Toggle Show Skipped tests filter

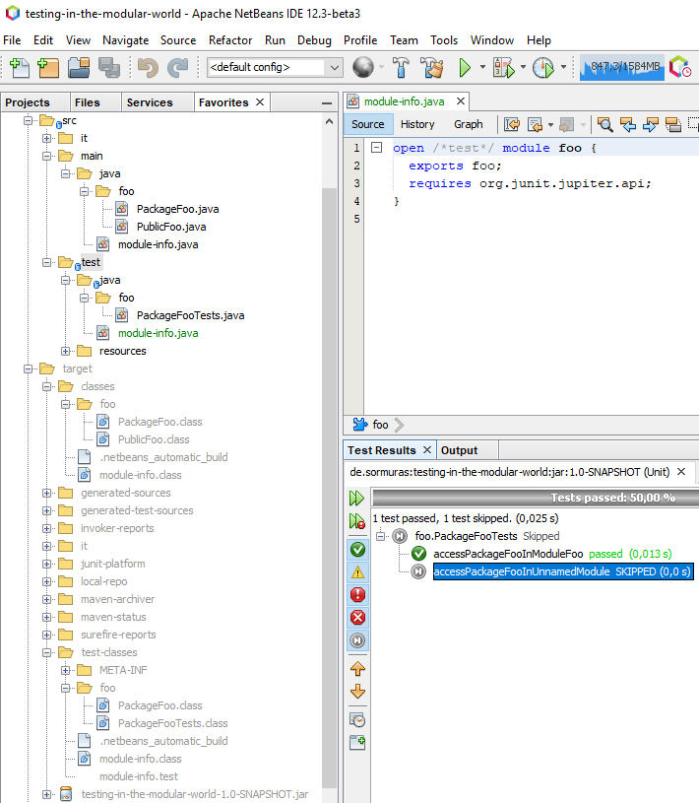coord(357,640)
